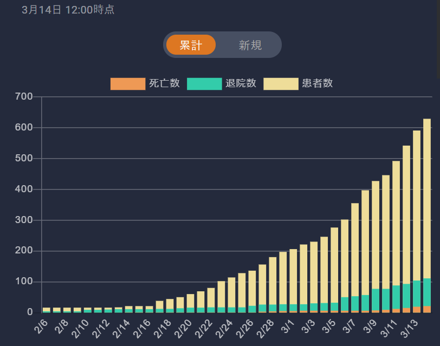Toggle the 患者数 yellow legend swatch
The width and height of the screenshot is (440, 346).
point(281,84)
